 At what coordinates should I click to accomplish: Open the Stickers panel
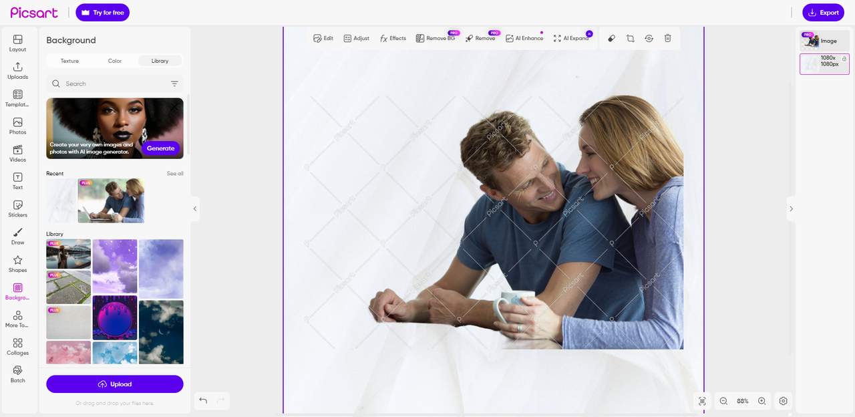(x=17, y=208)
